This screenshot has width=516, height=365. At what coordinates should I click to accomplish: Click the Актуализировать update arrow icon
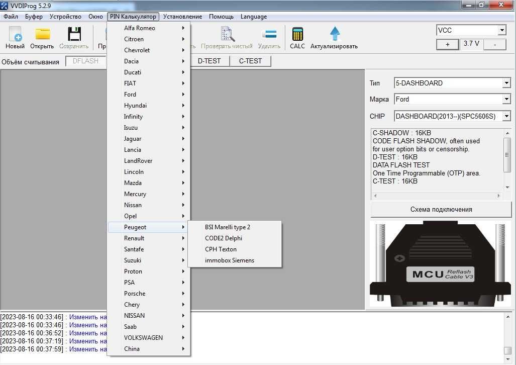[x=335, y=34]
